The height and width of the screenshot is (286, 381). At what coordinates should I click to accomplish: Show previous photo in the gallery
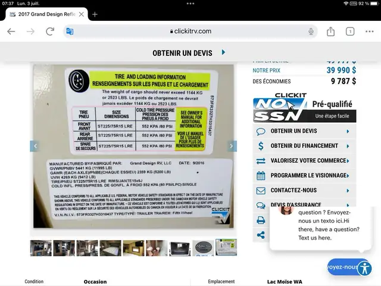(36, 146)
